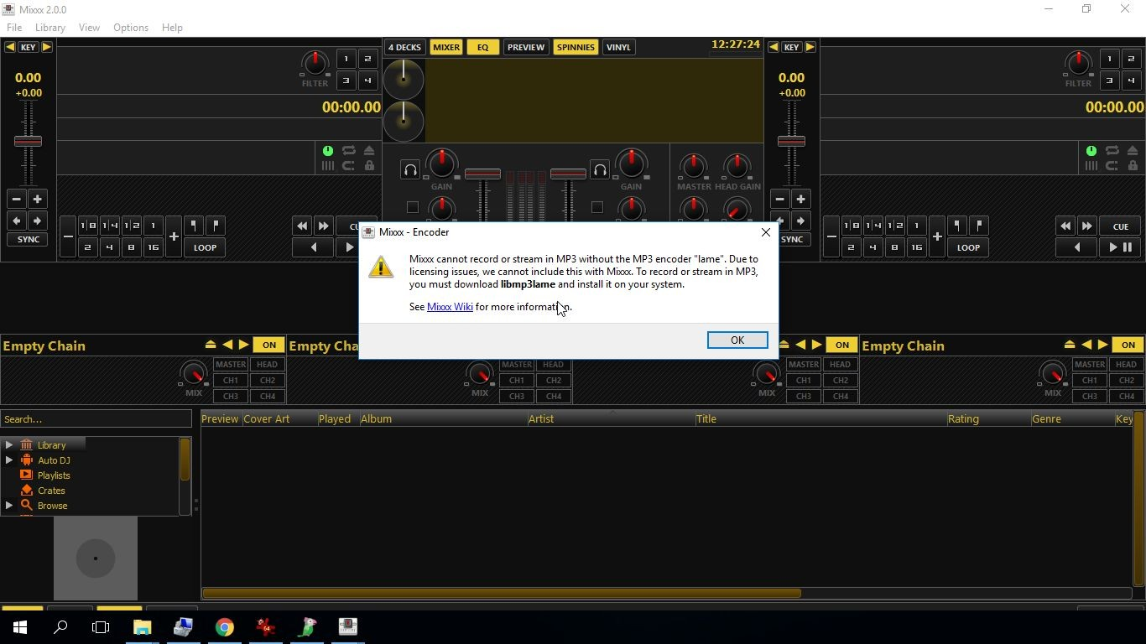Click the left deck pitch fader
This screenshot has width=1146, height=644.
tap(28, 141)
